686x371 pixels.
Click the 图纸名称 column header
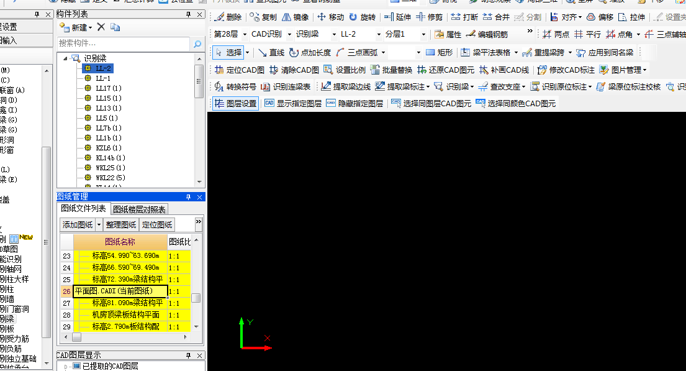pyautogui.click(x=120, y=242)
